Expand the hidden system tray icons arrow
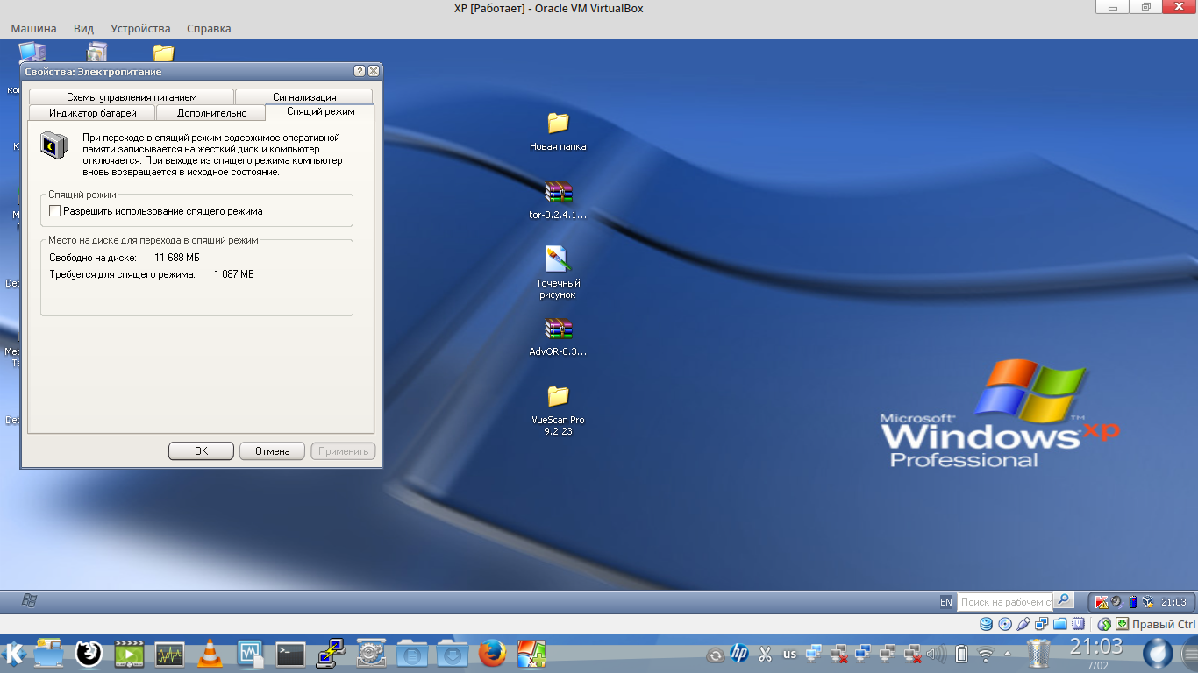Image resolution: width=1198 pixels, height=673 pixels. pos(1007,654)
